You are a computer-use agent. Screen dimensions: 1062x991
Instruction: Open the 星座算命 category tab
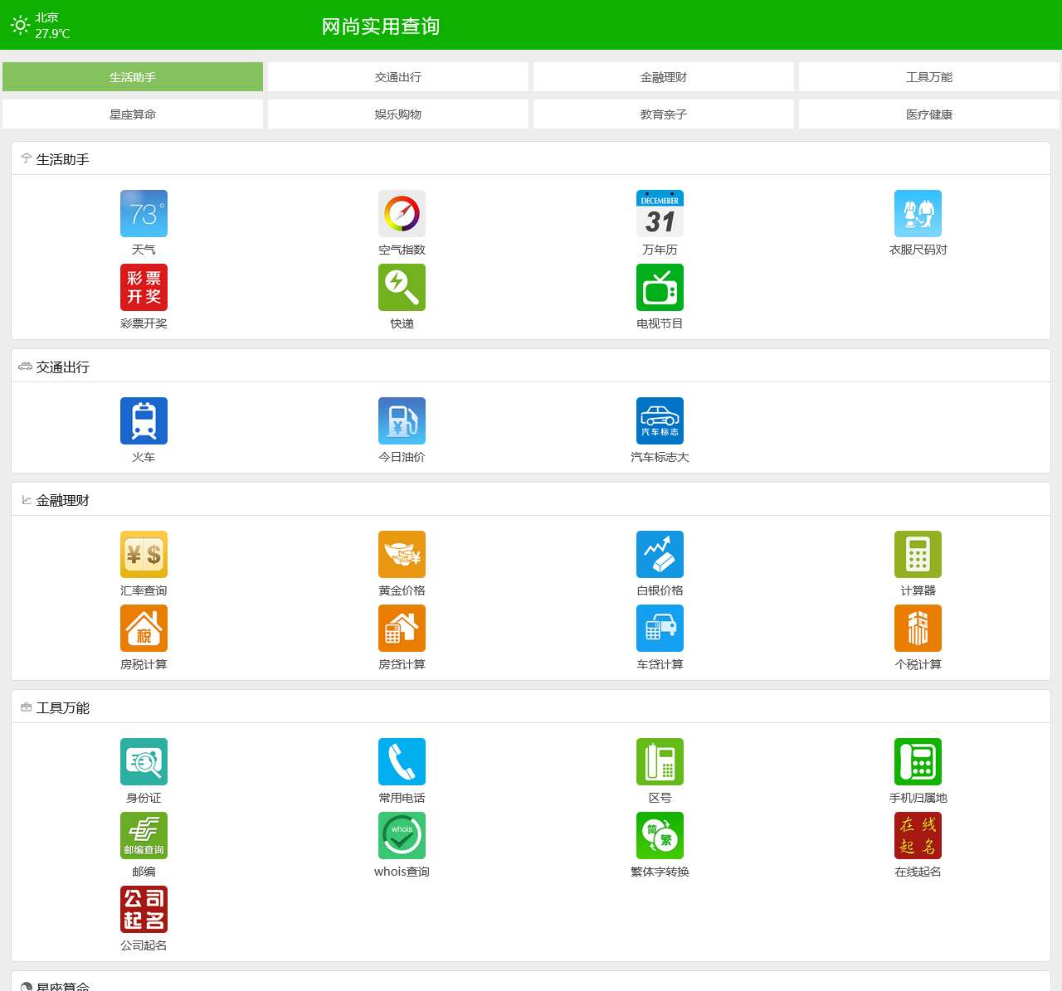tap(133, 114)
